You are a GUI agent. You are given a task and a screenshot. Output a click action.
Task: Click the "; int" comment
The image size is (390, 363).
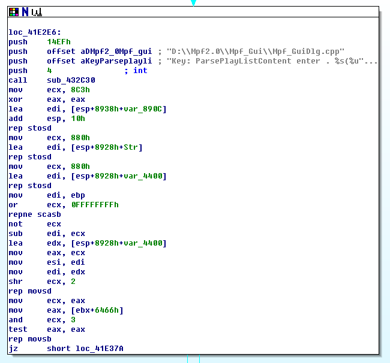coord(136,71)
